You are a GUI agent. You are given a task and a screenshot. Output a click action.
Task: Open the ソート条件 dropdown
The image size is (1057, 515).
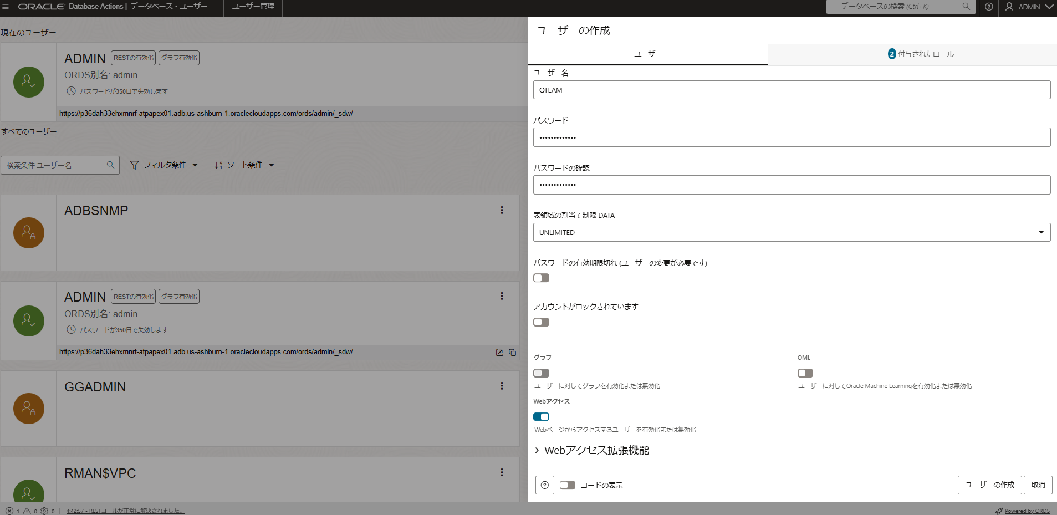click(x=244, y=165)
